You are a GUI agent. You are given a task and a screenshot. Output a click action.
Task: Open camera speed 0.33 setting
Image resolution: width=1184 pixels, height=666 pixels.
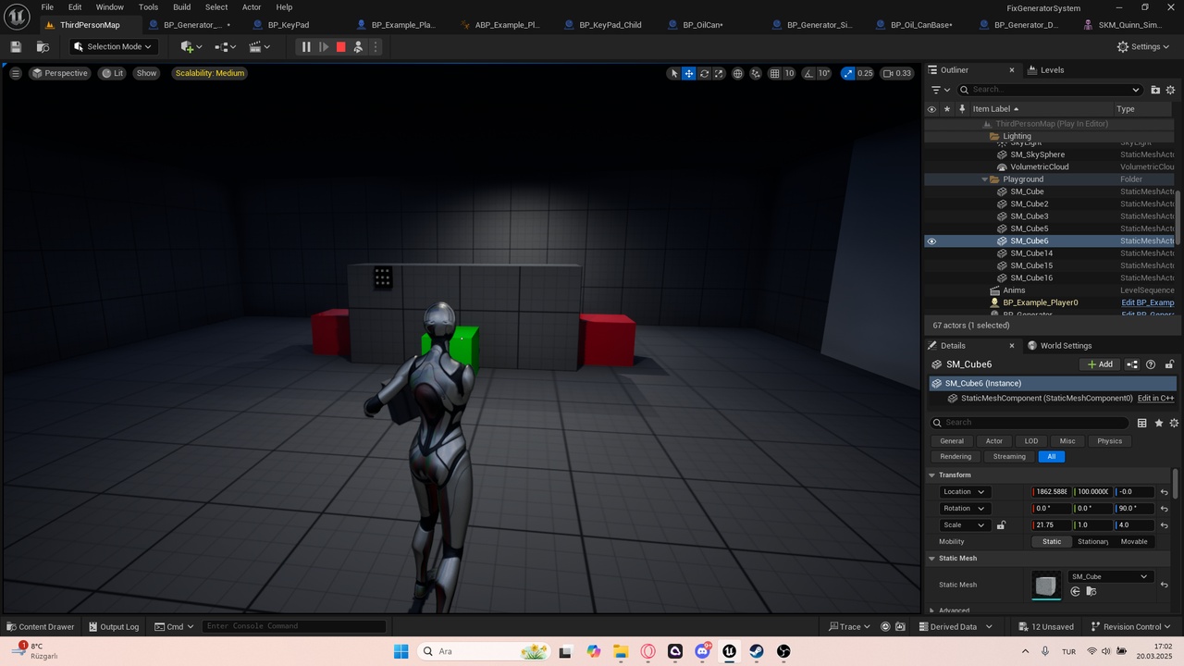click(897, 73)
